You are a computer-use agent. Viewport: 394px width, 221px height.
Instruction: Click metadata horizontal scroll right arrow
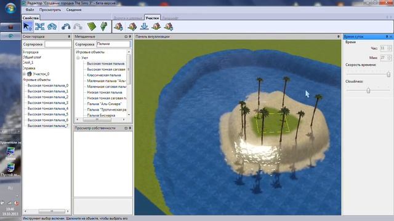[124, 120]
